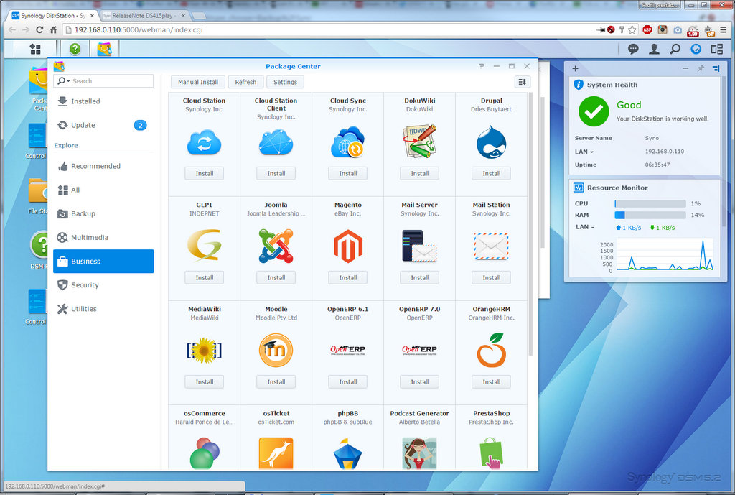Install the Joomla package
The height and width of the screenshot is (495, 735).
[276, 278]
